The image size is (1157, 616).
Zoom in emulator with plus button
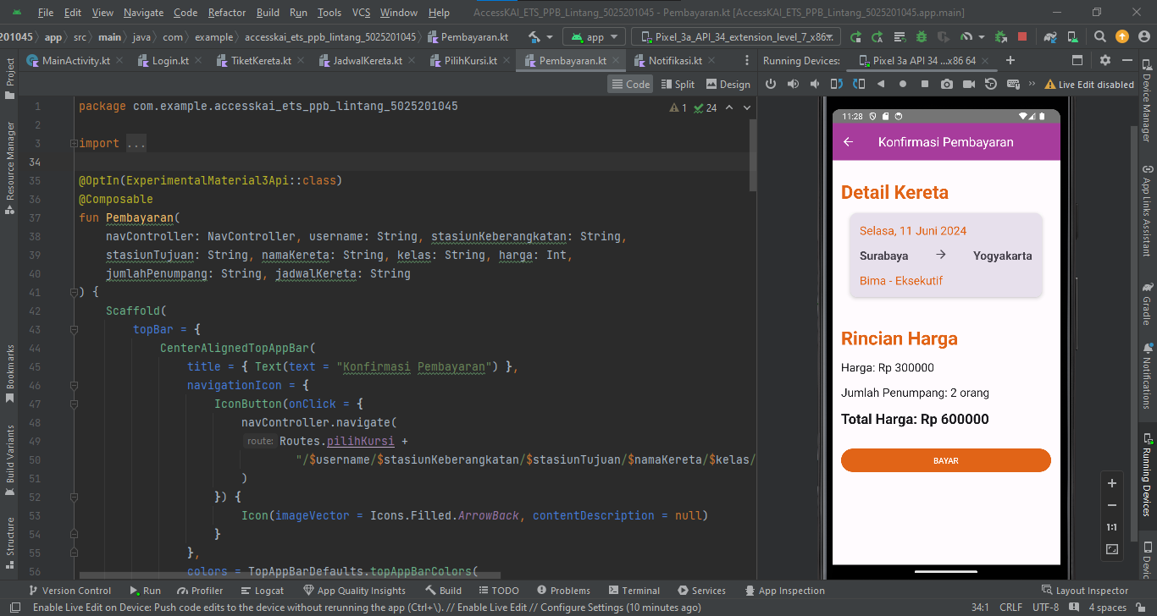1112,483
